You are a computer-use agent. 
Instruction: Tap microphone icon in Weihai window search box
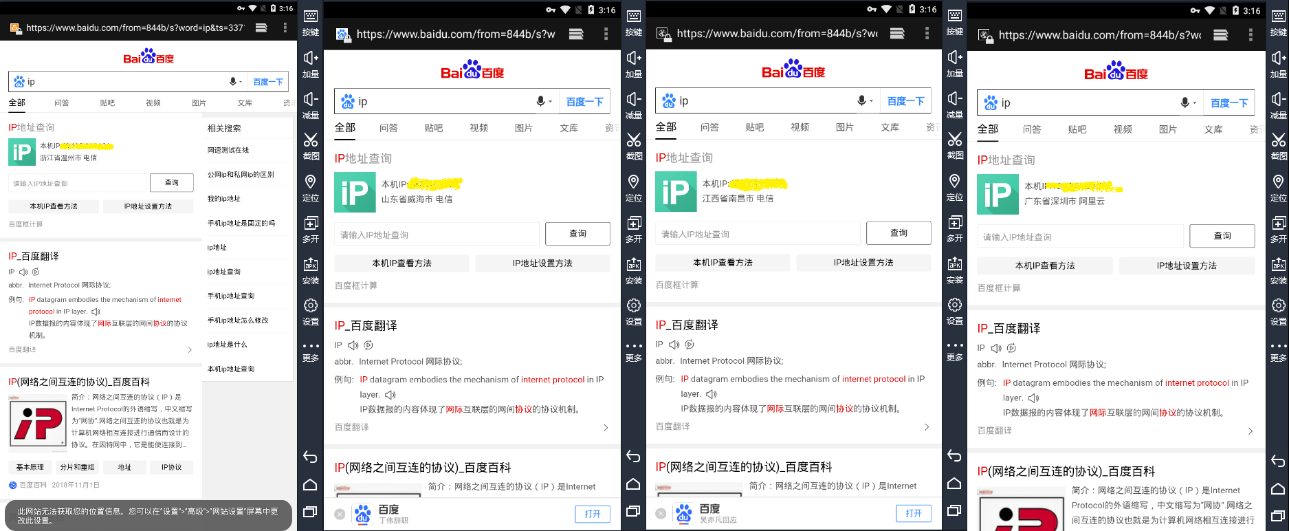click(540, 102)
